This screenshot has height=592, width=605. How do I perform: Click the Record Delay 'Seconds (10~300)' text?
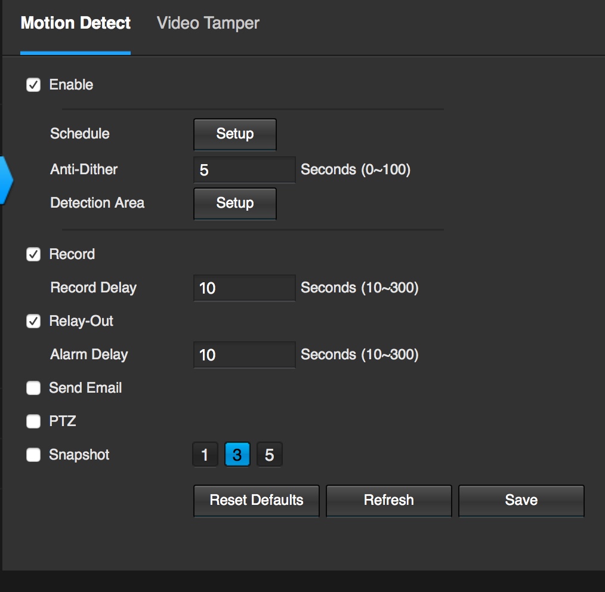[x=360, y=288]
